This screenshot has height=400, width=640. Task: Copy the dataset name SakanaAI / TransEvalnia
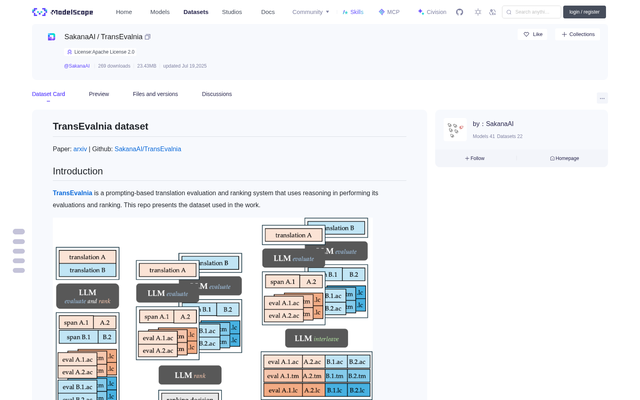coord(148,37)
